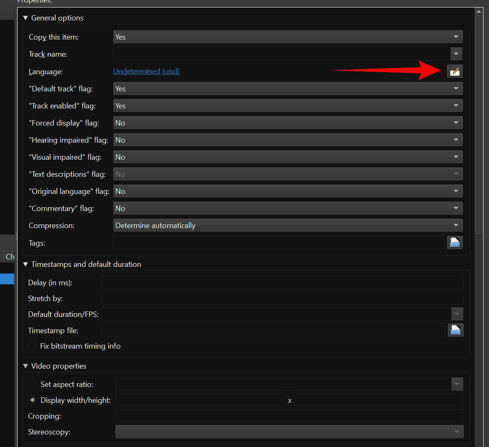Open the Track name dropdown arrow
This screenshot has height=447, width=489.
pyautogui.click(x=456, y=54)
